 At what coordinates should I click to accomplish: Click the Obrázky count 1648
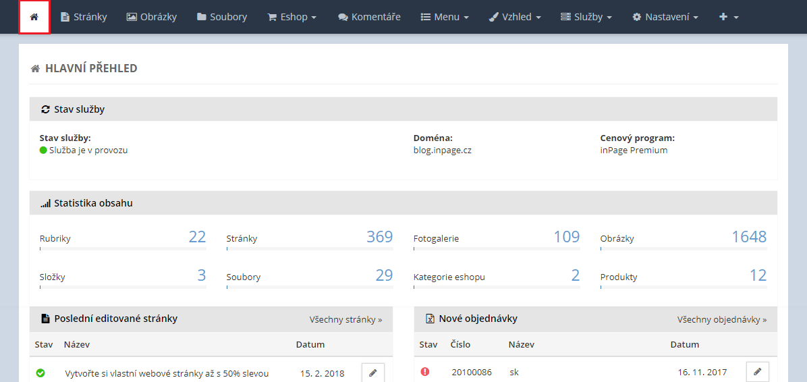(749, 237)
